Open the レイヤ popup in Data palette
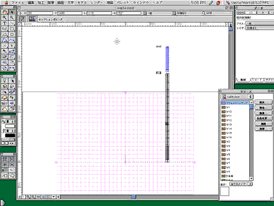This screenshot has height=206, width=274. pyautogui.click(x=259, y=28)
